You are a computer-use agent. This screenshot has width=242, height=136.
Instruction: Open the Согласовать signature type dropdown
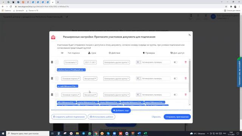click(71, 62)
